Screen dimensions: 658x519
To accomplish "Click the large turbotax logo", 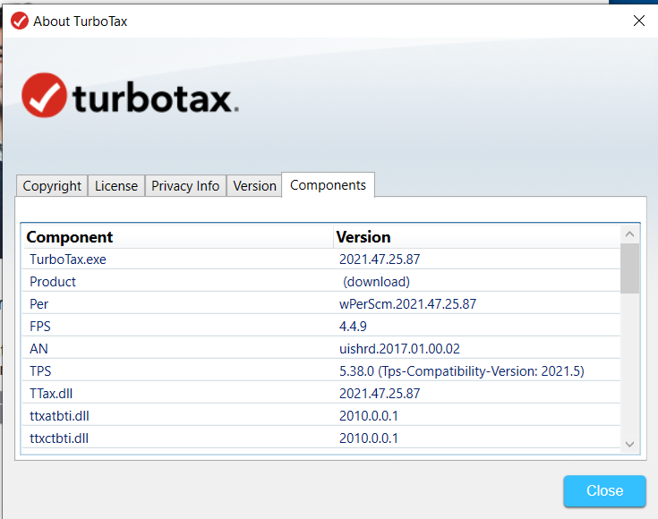I will [x=130, y=96].
